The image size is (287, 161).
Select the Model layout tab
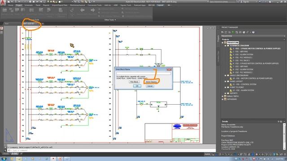coord(6,154)
